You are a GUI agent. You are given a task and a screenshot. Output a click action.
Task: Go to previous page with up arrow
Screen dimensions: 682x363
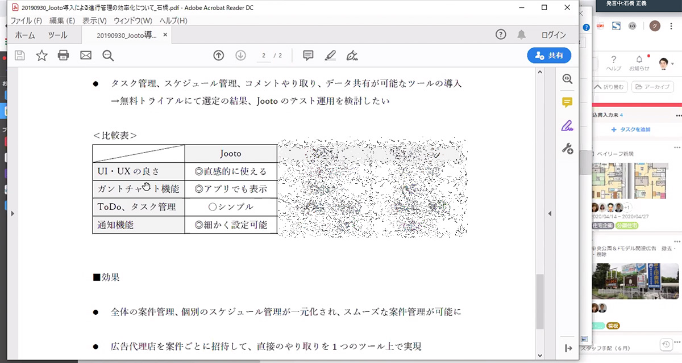219,55
